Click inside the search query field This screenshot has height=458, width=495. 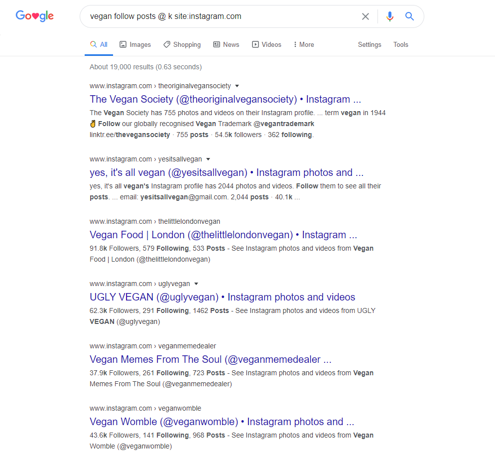[x=221, y=16]
